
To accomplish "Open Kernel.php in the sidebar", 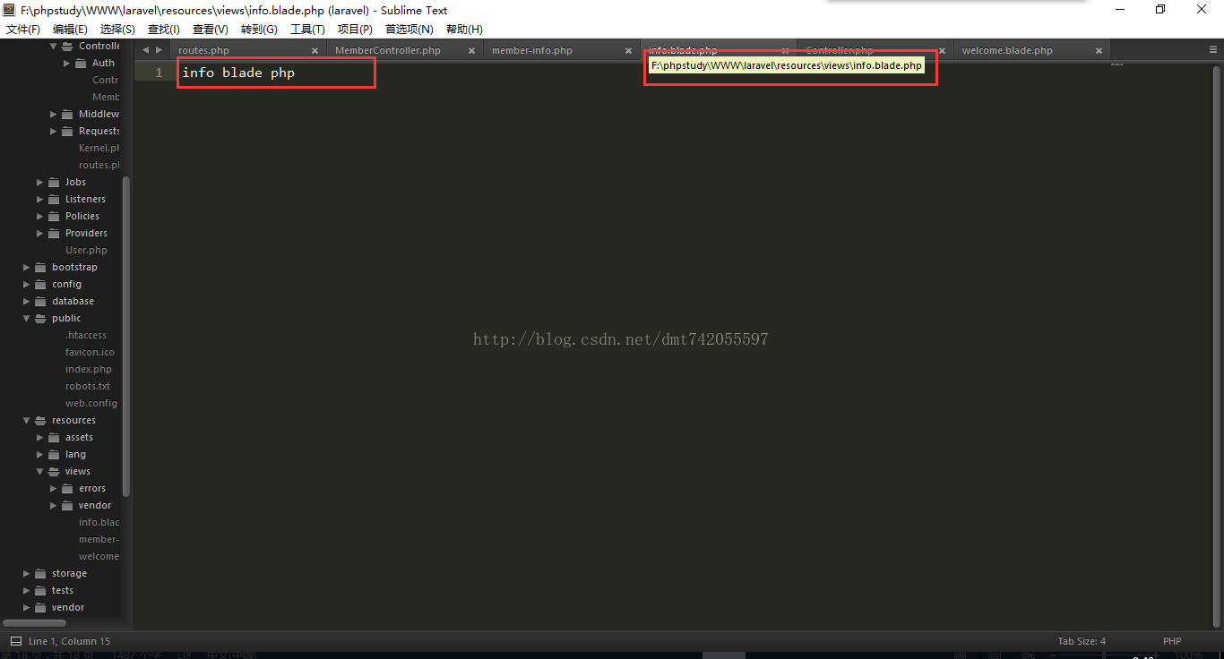I will (x=99, y=149).
